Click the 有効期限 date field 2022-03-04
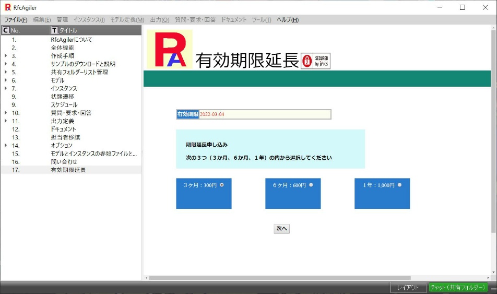The image size is (497, 294). pos(265,114)
